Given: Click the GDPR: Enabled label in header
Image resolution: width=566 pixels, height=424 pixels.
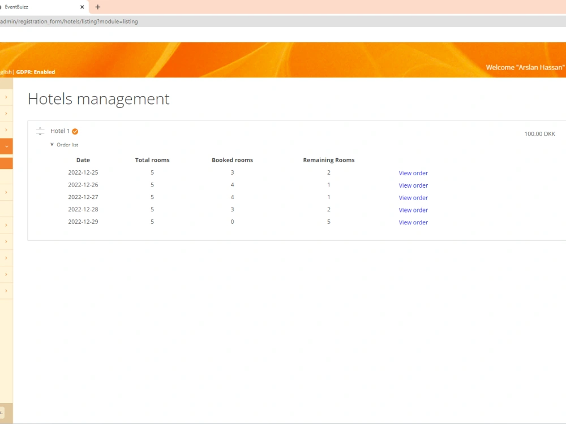Looking at the screenshot, I should tap(35, 72).
